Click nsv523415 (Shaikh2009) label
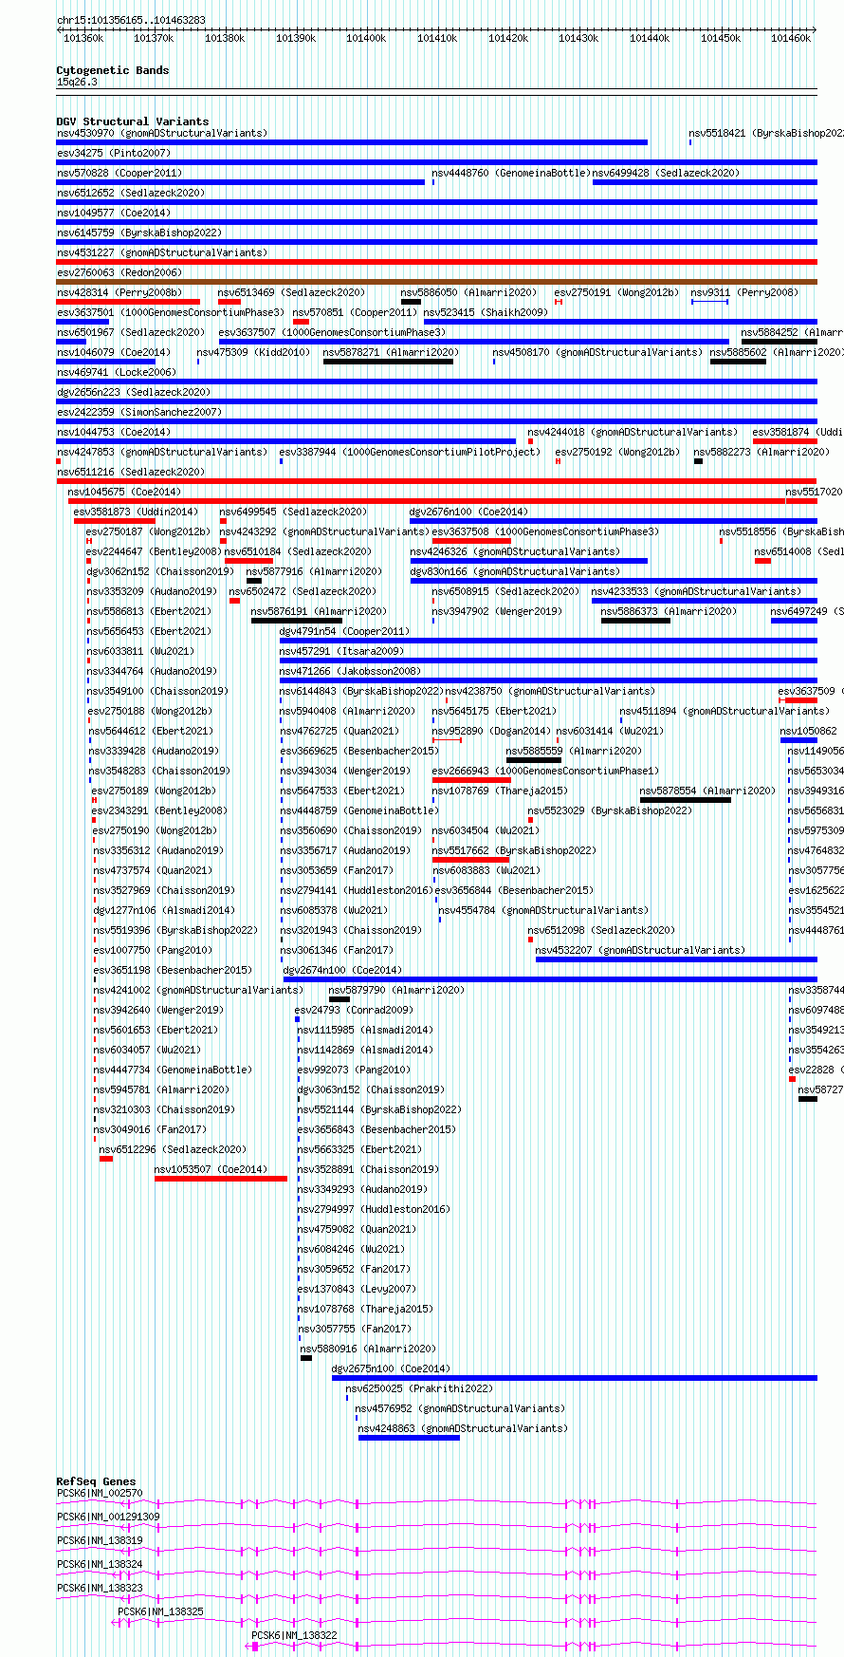The image size is (844, 1657). point(486,312)
